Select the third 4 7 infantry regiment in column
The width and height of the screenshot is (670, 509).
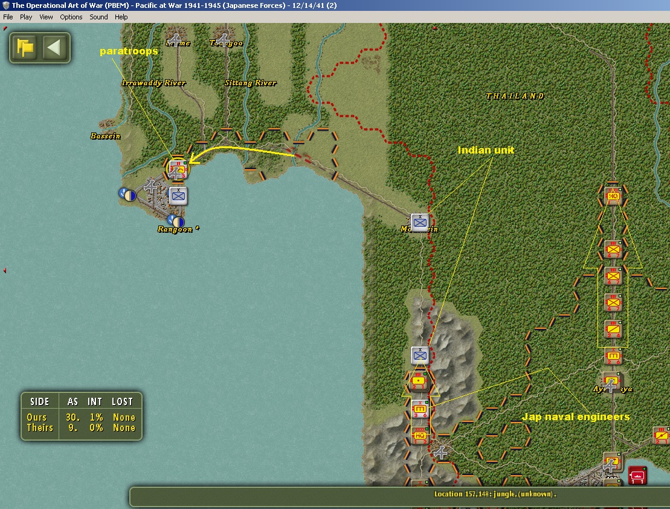(x=613, y=303)
